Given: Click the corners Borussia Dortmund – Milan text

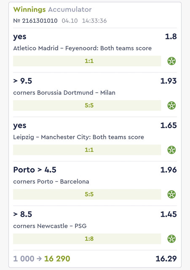Looking at the screenshot, I should click(x=64, y=93).
